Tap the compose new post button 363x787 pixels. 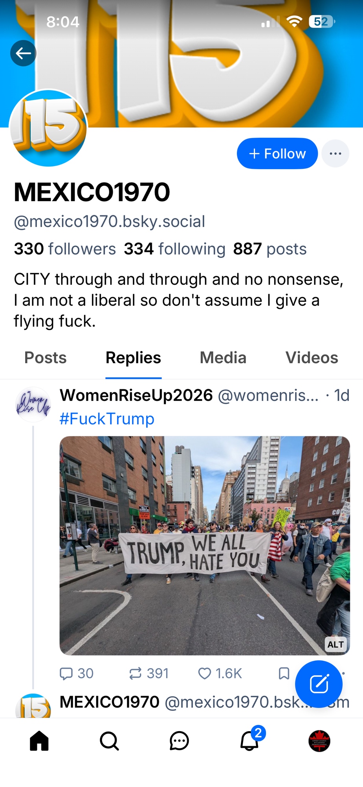319,684
